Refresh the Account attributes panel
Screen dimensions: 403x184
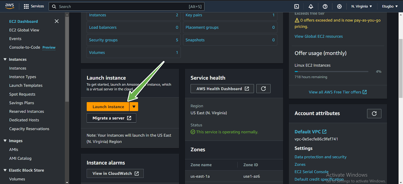tap(374, 114)
